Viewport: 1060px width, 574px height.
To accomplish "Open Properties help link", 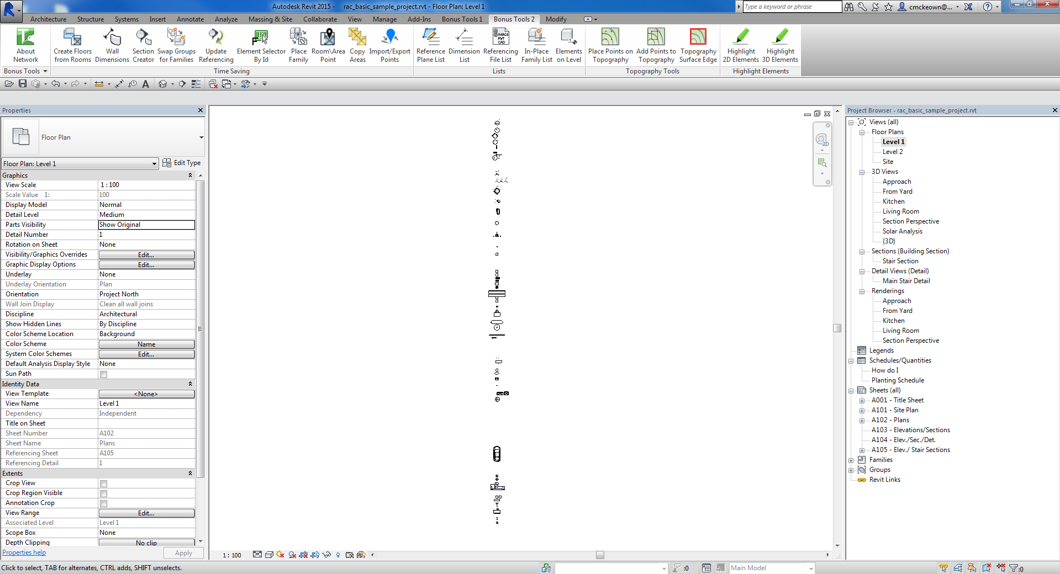I will [24, 552].
